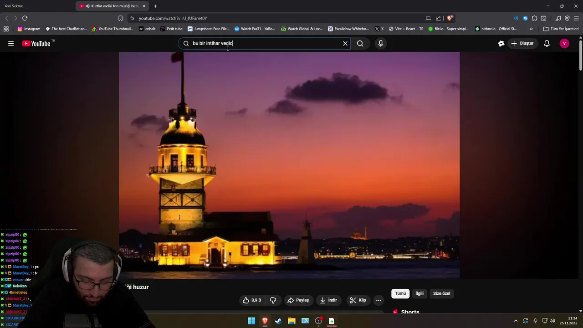Open the browser main hamburger menu
Screen dimensions: 583x328
click(576, 18)
